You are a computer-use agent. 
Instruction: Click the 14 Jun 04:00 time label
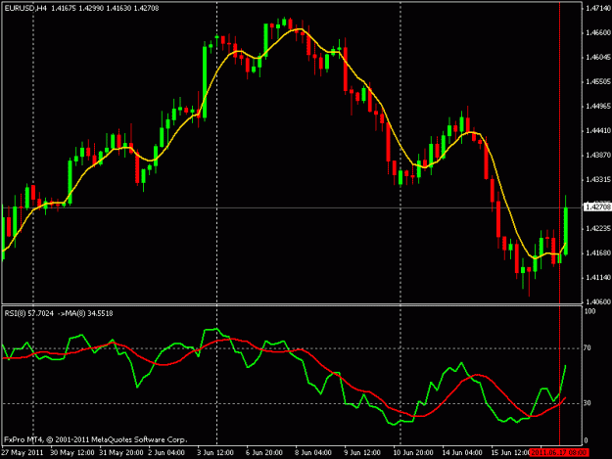tap(462, 453)
